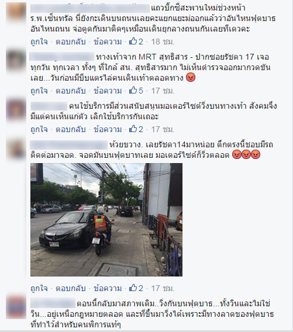
Task: Like the MRT สุทธิสาร comment
Action: (39, 91)
